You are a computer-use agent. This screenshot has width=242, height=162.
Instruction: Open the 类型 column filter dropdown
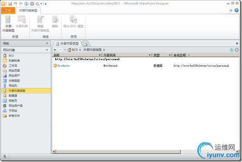pyautogui.click(x=170, y=55)
